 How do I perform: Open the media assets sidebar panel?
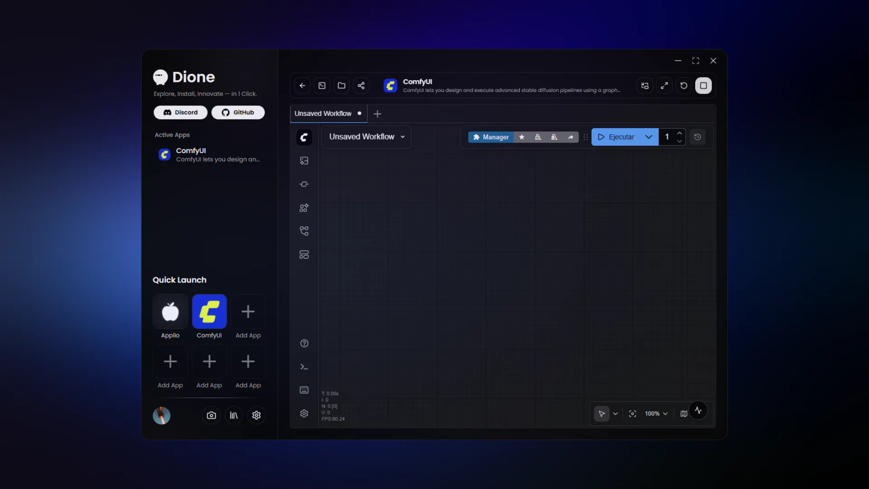pyautogui.click(x=304, y=161)
